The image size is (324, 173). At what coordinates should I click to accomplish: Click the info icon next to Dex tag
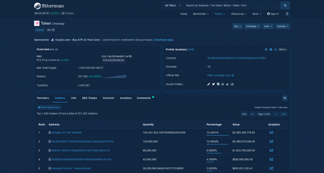point(53,30)
